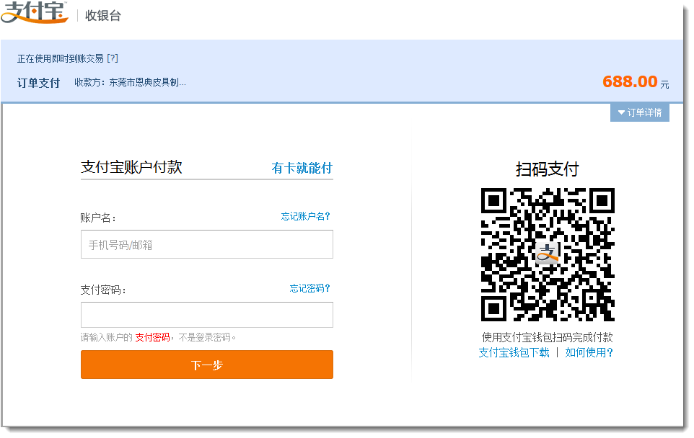Switch to the 有卡就能付 tab
694x438 pixels.
pos(302,168)
